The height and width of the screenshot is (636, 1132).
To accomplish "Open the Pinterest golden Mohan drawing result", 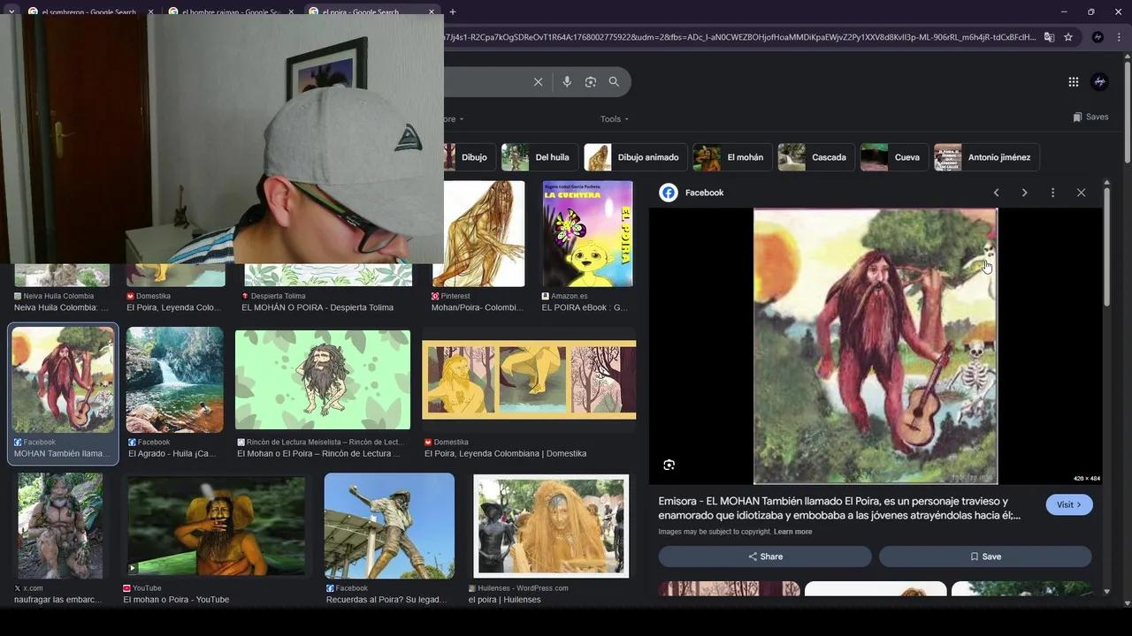I will [478, 233].
